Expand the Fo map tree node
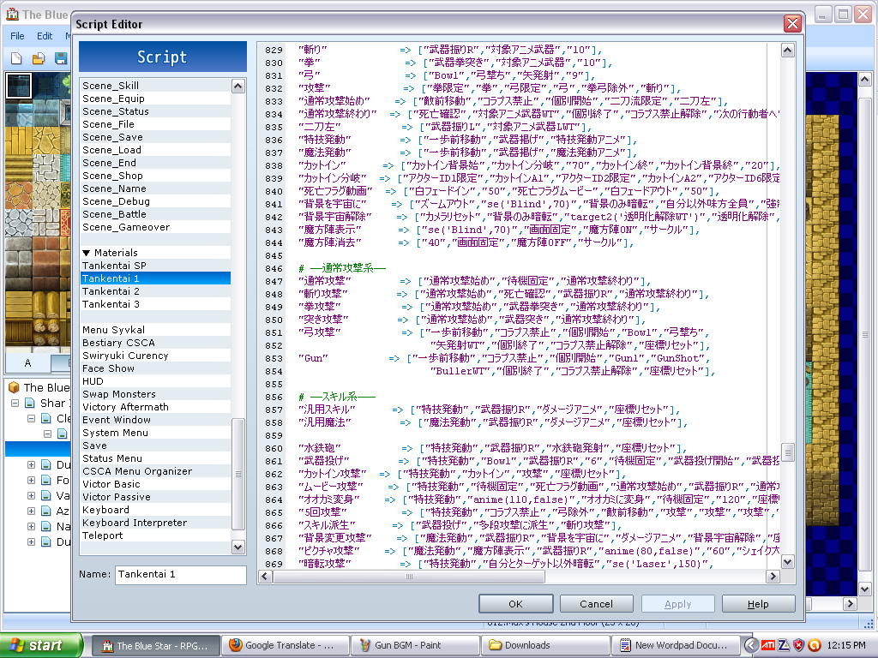The width and height of the screenshot is (878, 658). pos(32,480)
